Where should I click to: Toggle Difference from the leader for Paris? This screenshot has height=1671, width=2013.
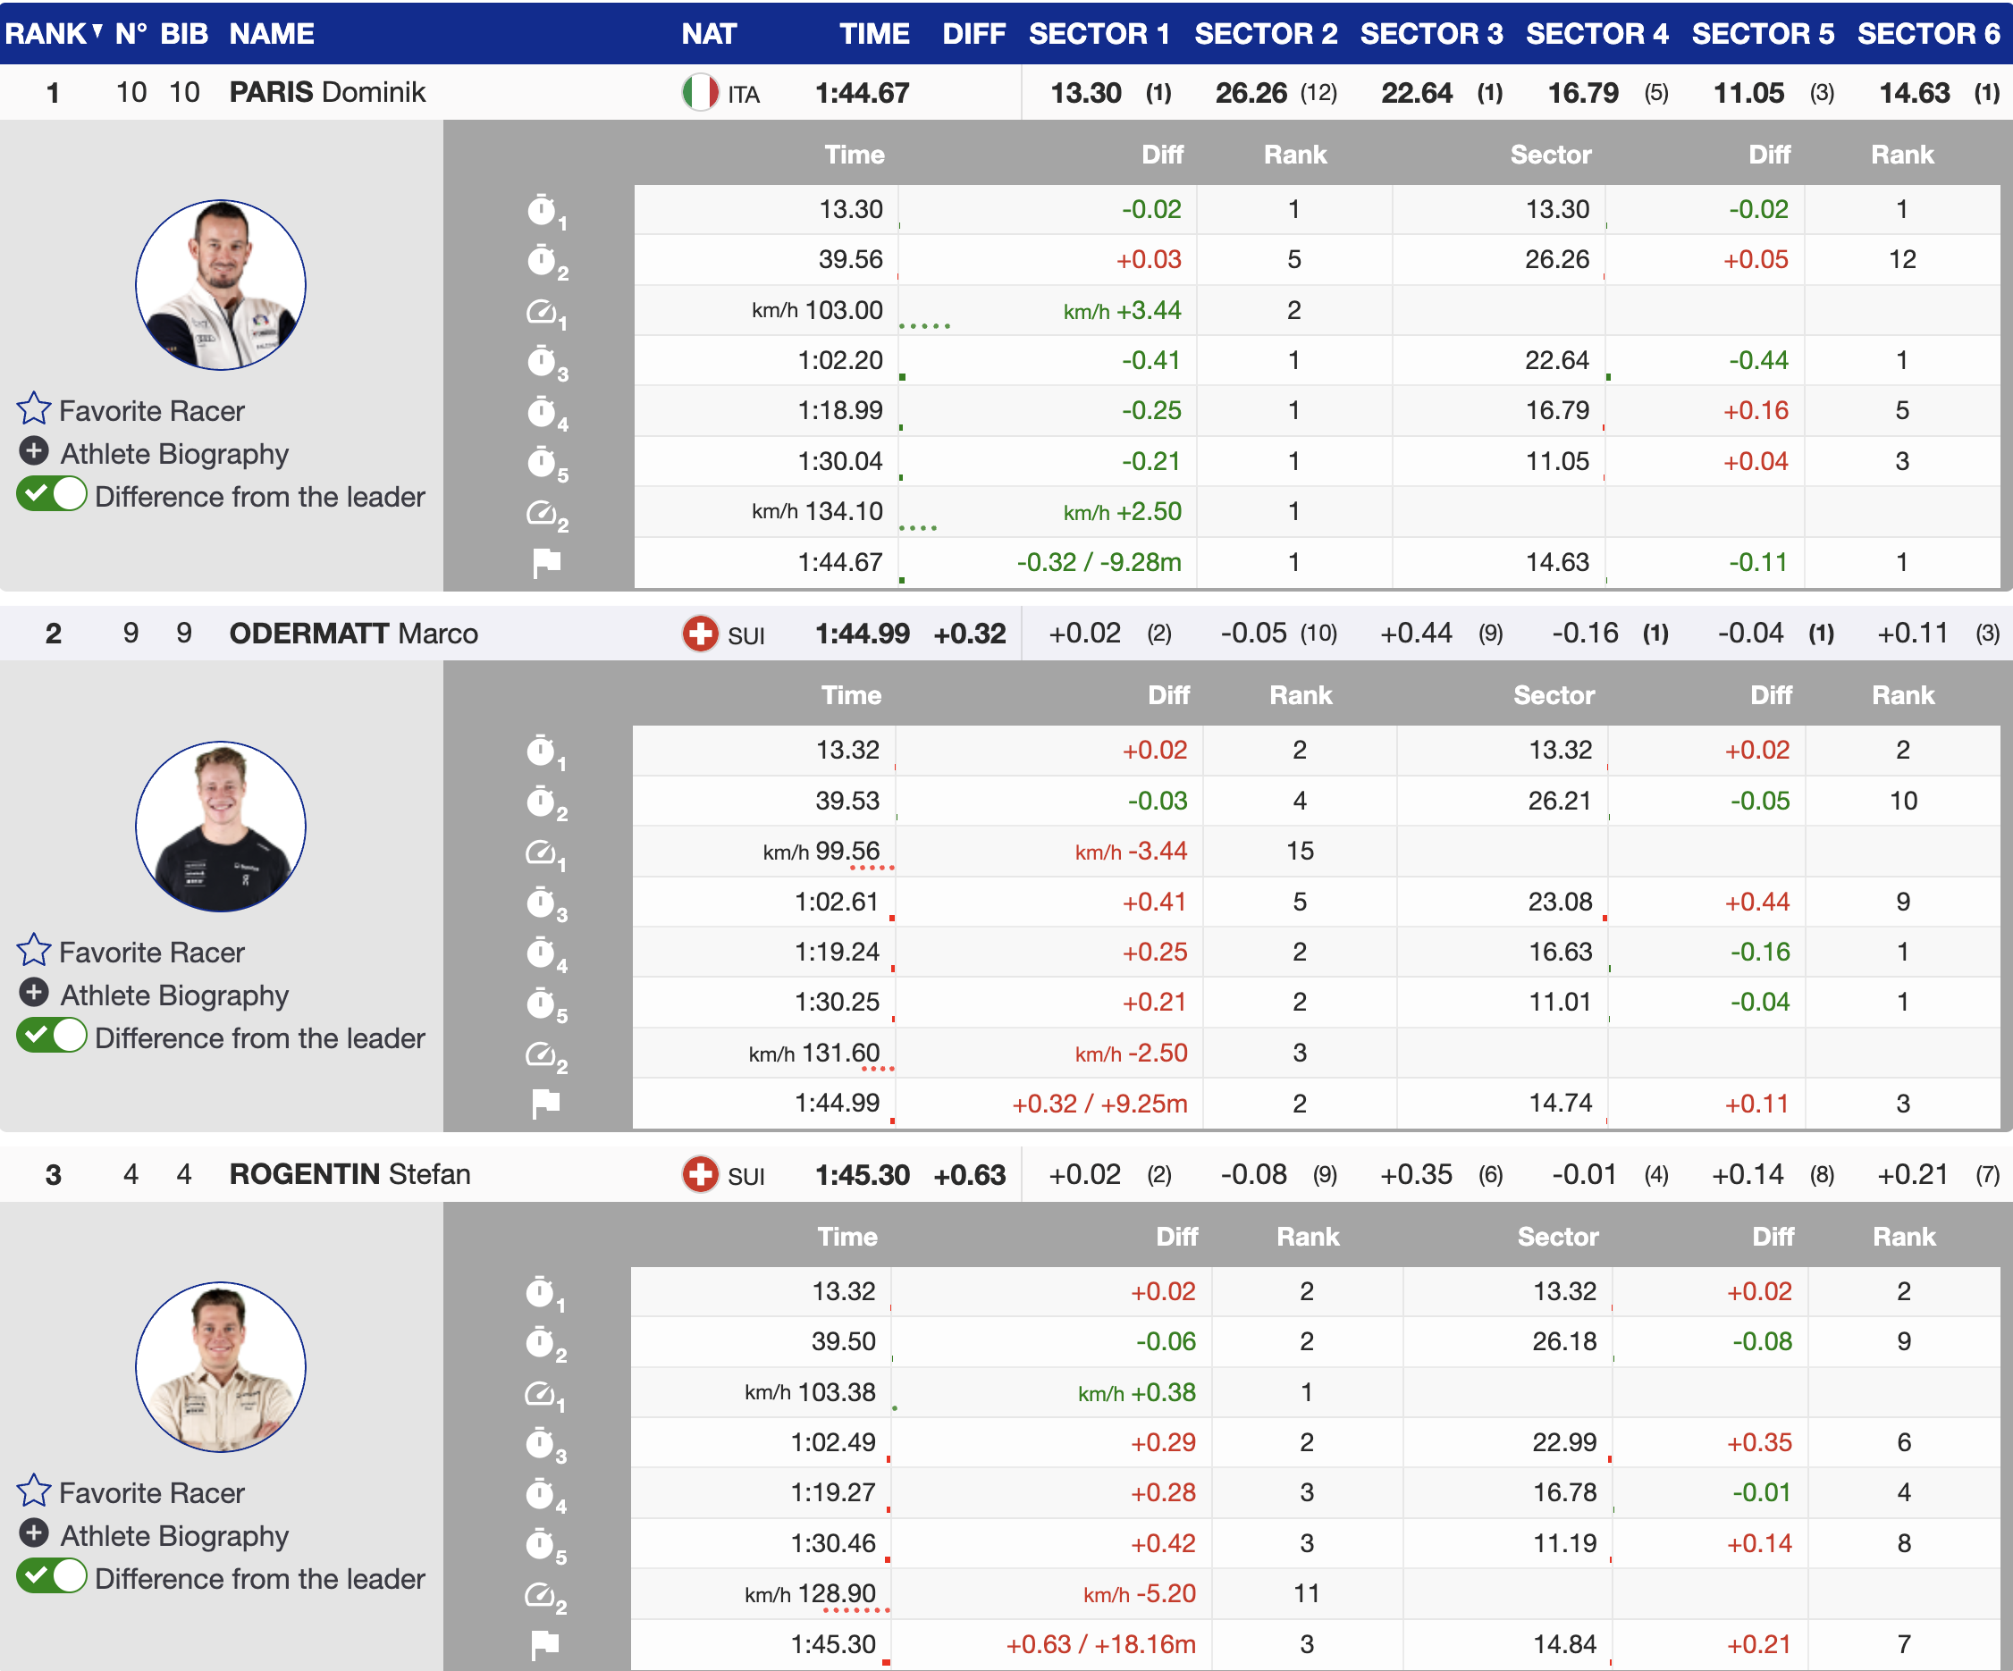pos(52,495)
